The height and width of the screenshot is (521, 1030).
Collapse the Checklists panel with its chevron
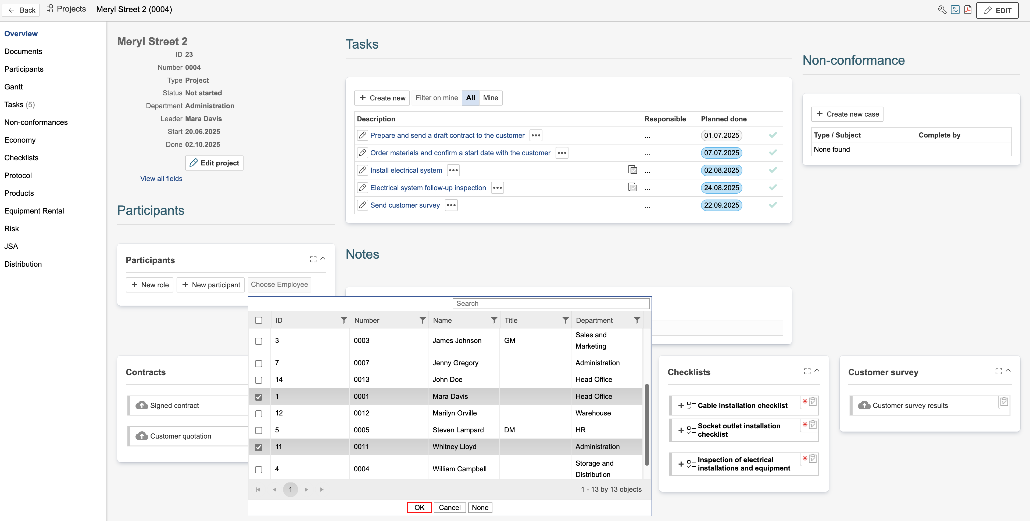point(817,370)
